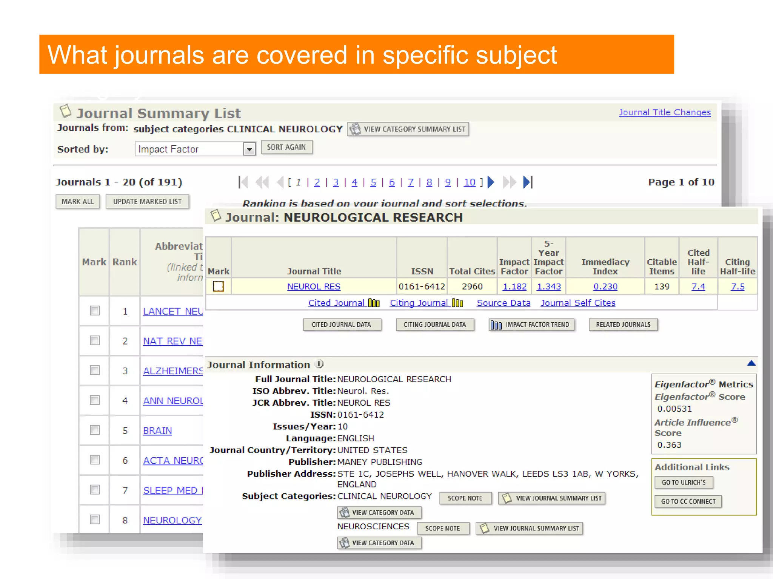The width and height of the screenshot is (773, 579).
Task: View Category Data for Clinical Neurology
Action: point(379,513)
